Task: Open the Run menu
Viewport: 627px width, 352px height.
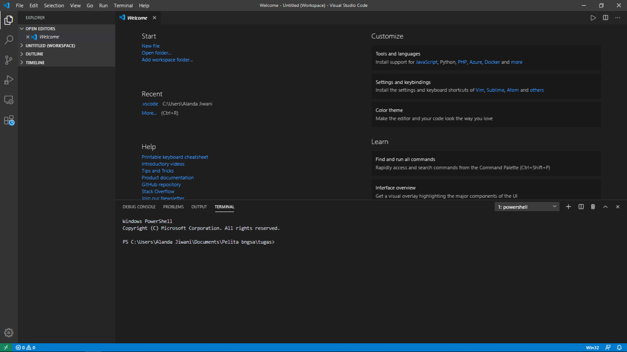Action: pyautogui.click(x=103, y=6)
